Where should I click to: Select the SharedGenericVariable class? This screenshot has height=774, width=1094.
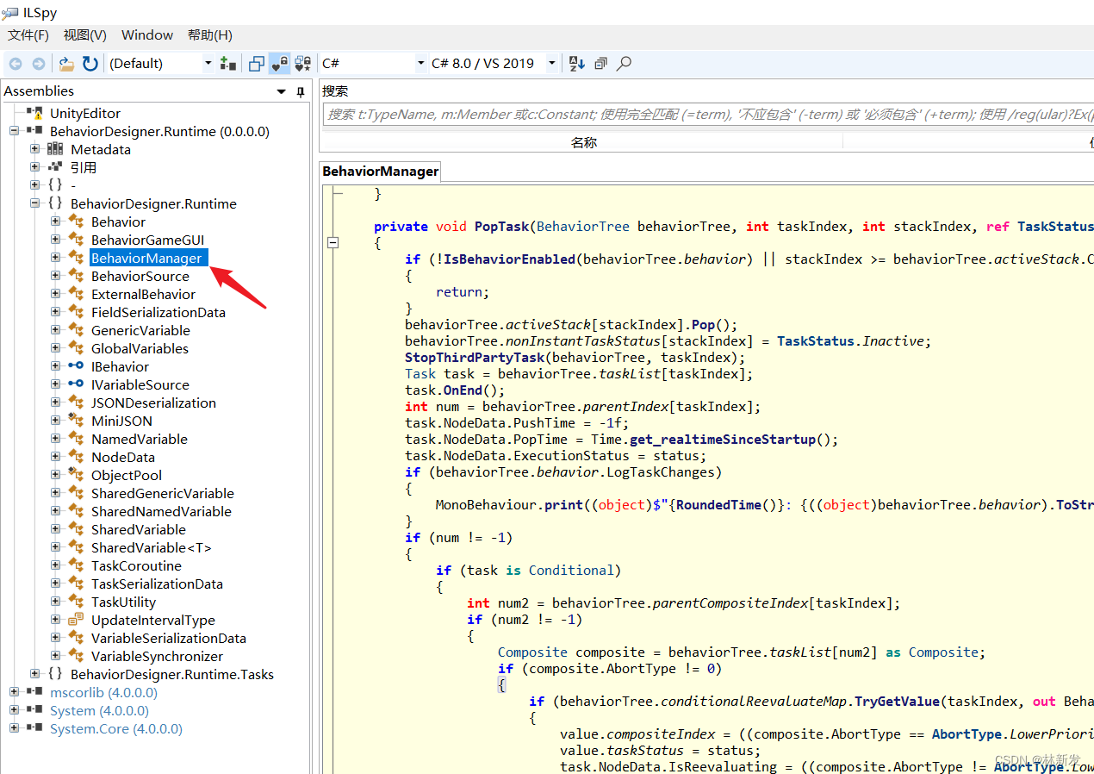click(x=163, y=493)
